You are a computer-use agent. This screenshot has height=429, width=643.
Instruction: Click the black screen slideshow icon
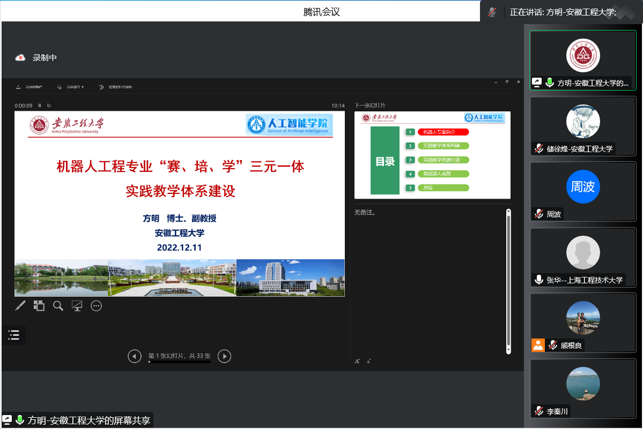click(77, 306)
